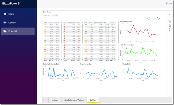The height and width of the screenshot is (105, 174).
Task: Click the Counter plus icon in sidebar
Action: (x=5, y=22)
